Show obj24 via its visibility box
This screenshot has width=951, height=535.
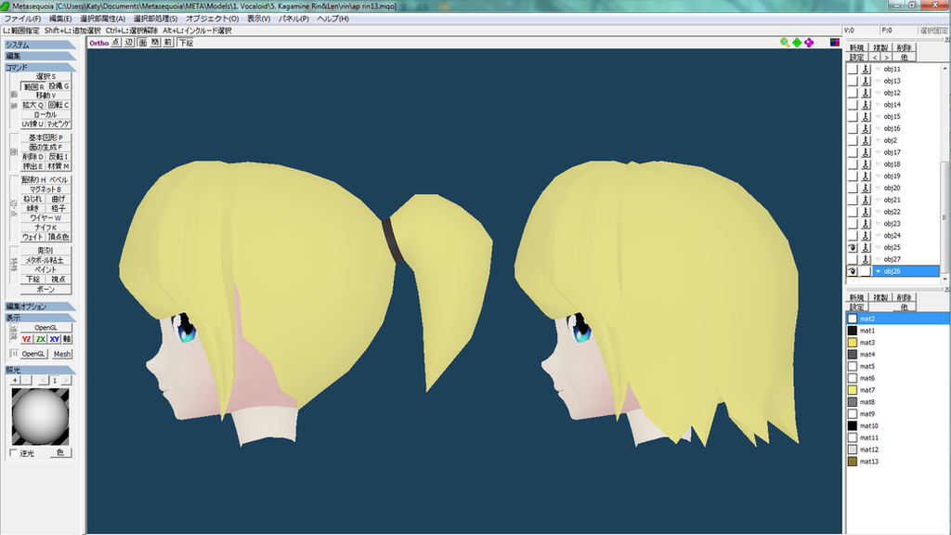(853, 235)
